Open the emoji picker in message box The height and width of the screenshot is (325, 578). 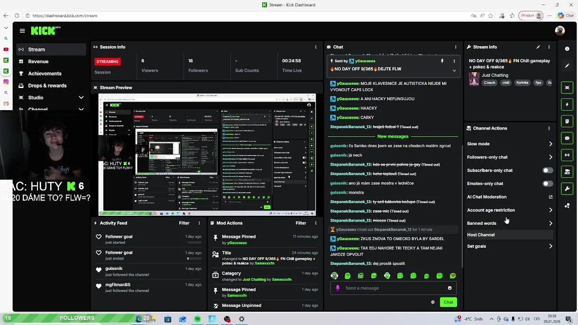tap(450, 288)
